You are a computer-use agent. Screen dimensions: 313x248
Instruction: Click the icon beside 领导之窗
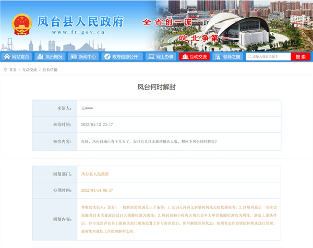(217, 57)
